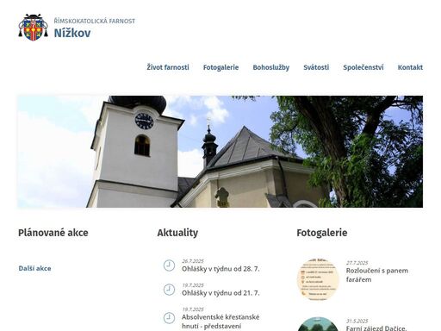441x331 pixels.
Task: Click the Fotogalerie section heading
Action: tap(322, 233)
